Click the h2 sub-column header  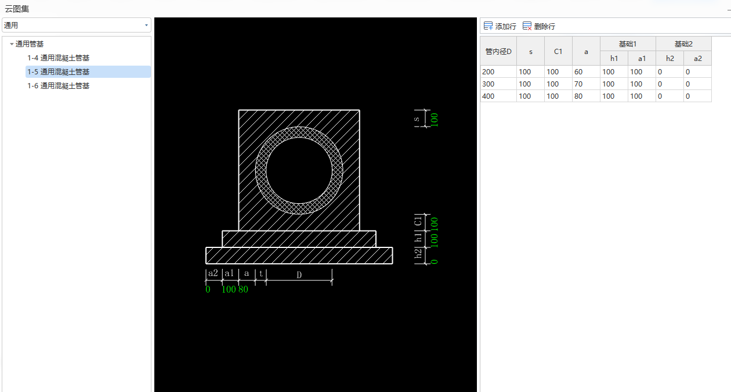coord(670,58)
